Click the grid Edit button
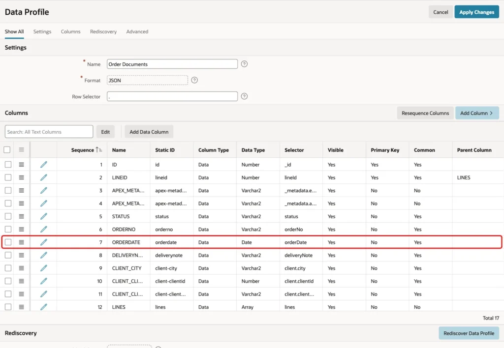Image resolution: width=504 pixels, height=348 pixels. click(105, 132)
